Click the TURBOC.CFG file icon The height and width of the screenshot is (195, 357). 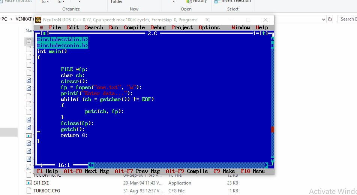[x=29, y=191]
